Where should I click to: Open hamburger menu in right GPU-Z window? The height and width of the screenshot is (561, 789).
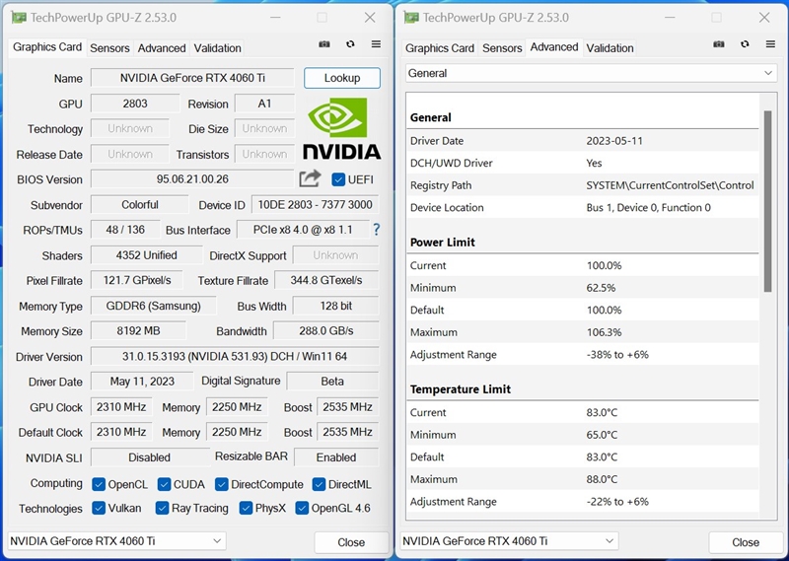pos(770,44)
